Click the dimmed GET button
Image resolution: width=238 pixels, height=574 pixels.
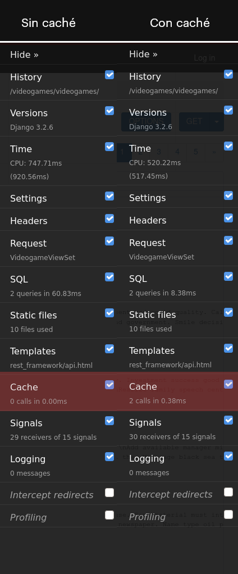pyautogui.click(x=194, y=121)
